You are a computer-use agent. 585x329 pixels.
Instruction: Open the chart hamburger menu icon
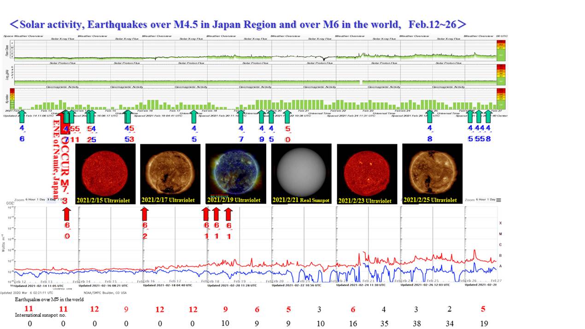pyautogui.click(x=498, y=200)
